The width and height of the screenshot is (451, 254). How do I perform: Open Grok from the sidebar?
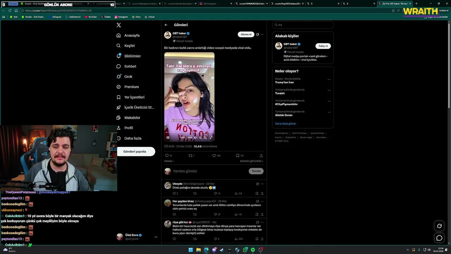point(124,77)
